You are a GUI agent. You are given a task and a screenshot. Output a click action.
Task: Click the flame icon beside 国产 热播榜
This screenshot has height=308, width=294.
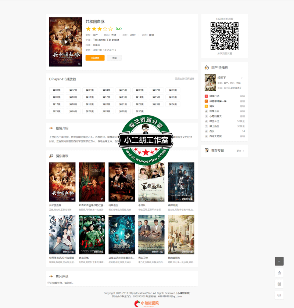coord(207,68)
